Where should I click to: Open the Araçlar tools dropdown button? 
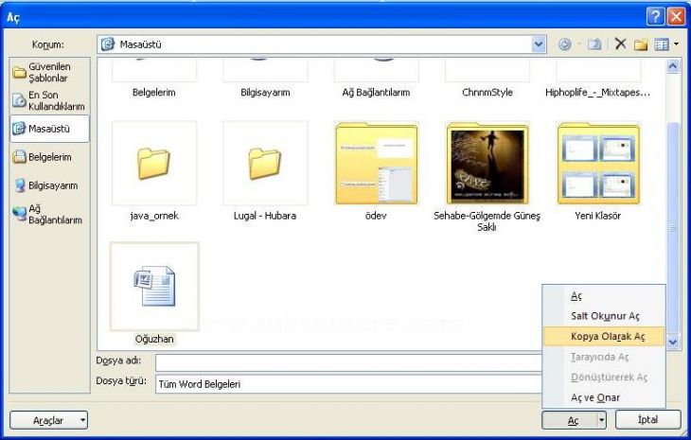pos(48,420)
